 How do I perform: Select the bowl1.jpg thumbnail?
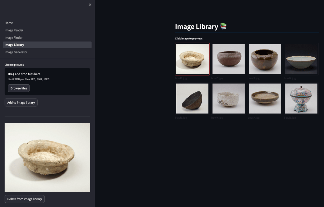click(192, 59)
